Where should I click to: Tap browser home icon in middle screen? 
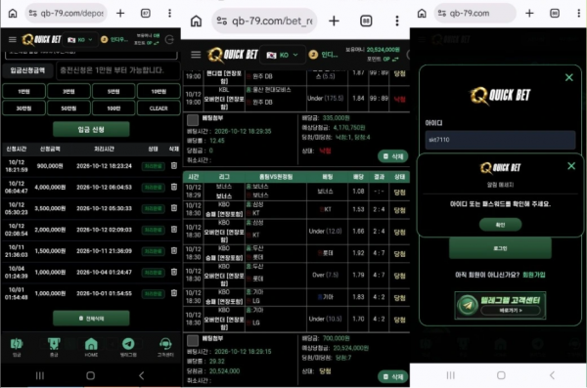(x=196, y=21)
